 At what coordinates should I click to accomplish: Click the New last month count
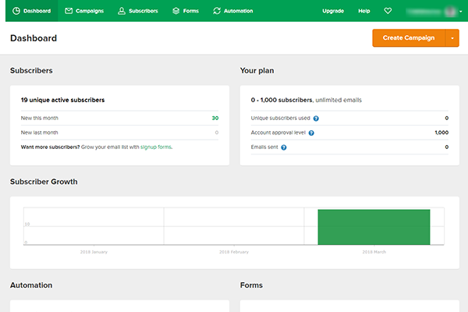click(x=216, y=133)
